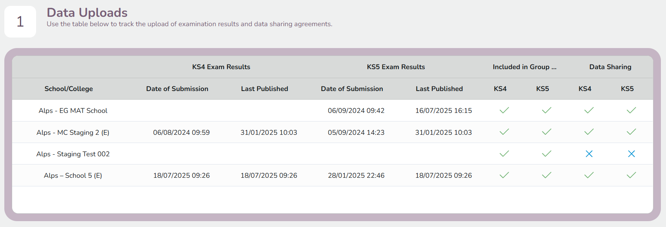Click Data Sharing KS4 tick for MC Staging 2 (E)
This screenshot has height=227, width=666.
589,132
